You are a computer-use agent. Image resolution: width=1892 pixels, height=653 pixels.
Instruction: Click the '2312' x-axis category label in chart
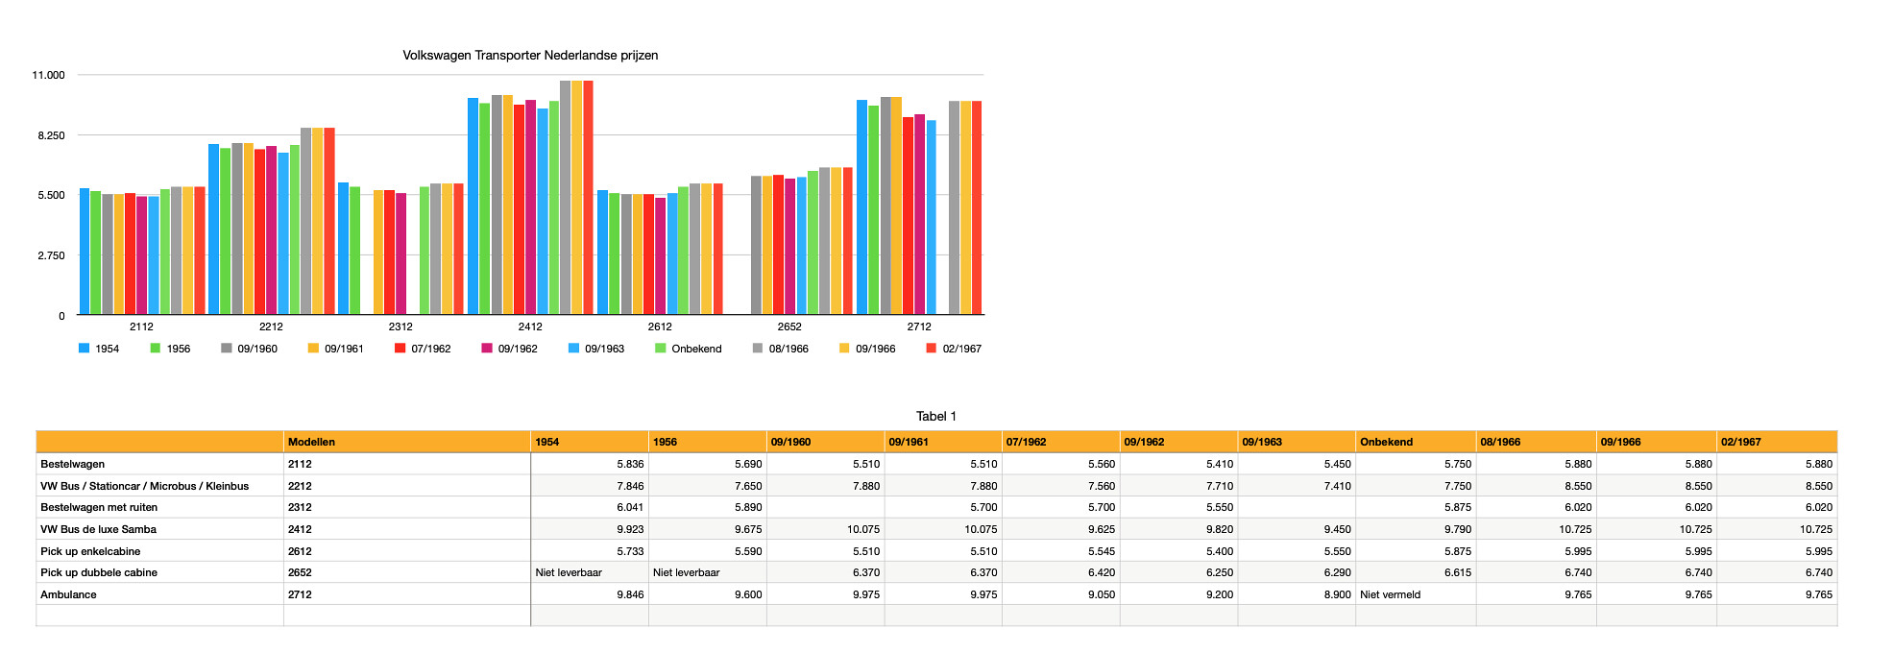(x=400, y=326)
